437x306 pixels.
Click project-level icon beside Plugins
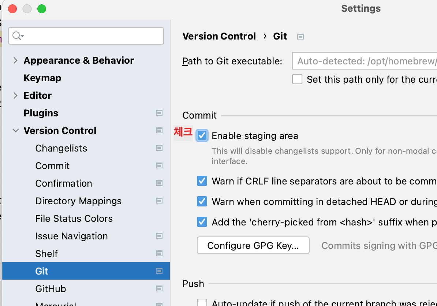159,113
